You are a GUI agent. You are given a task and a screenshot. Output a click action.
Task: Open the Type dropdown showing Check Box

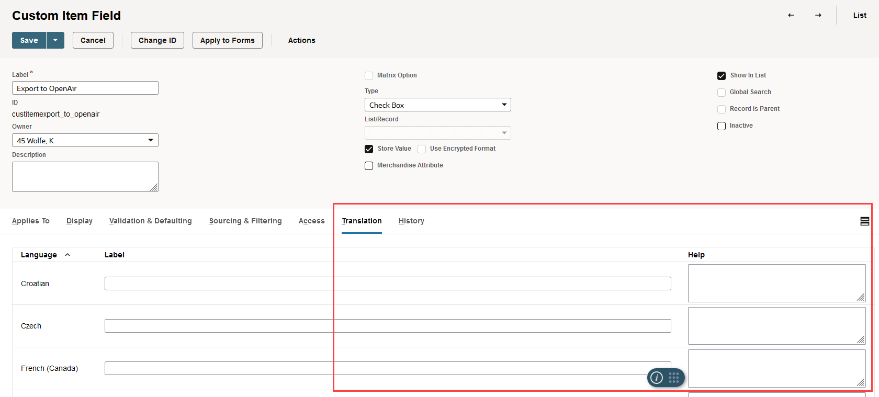(438, 105)
